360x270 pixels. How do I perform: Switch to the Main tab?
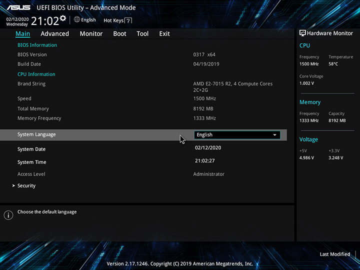(22, 34)
